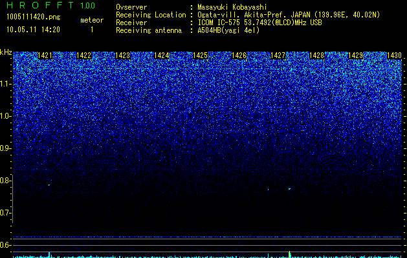Click the A504HB(yagi 4el) antenna value
The height and width of the screenshot is (258, 407).
point(228,30)
